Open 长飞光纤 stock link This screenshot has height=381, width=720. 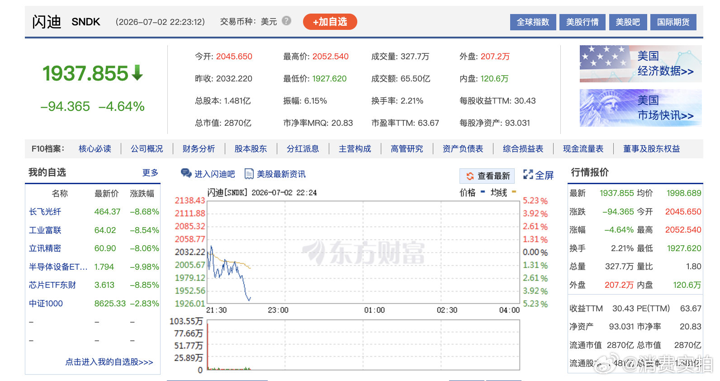coord(45,211)
